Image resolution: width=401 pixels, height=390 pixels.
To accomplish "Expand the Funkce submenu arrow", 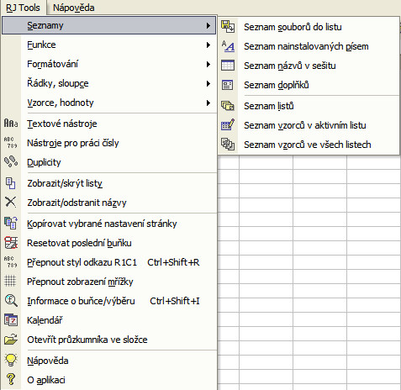I will [x=208, y=45].
